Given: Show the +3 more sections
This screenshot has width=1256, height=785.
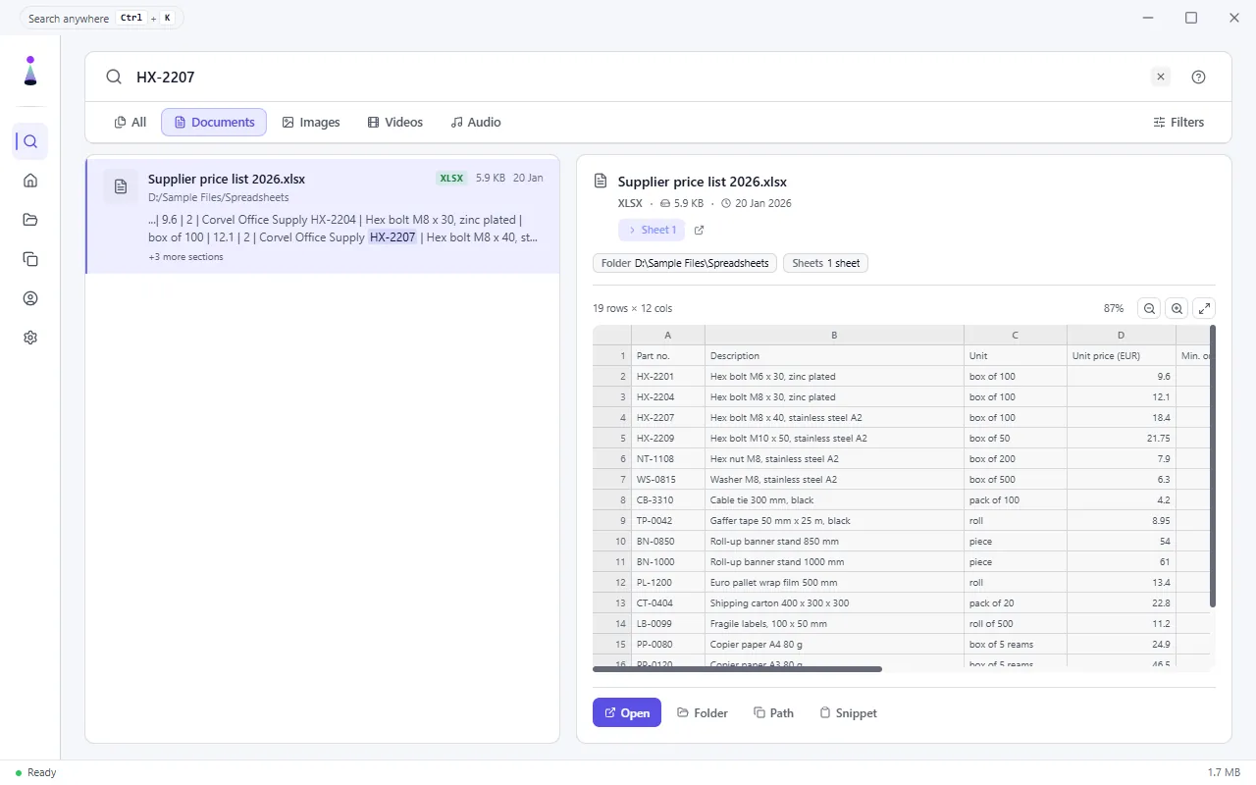Looking at the screenshot, I should (185, 257).
